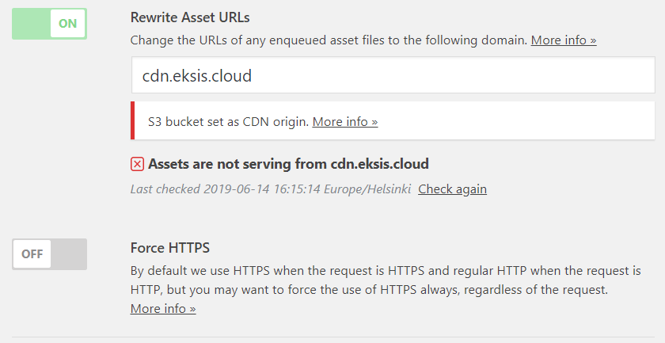Open More info in S3 bucket notice
The height and width of the screenshot is (343, 665).
345,122
